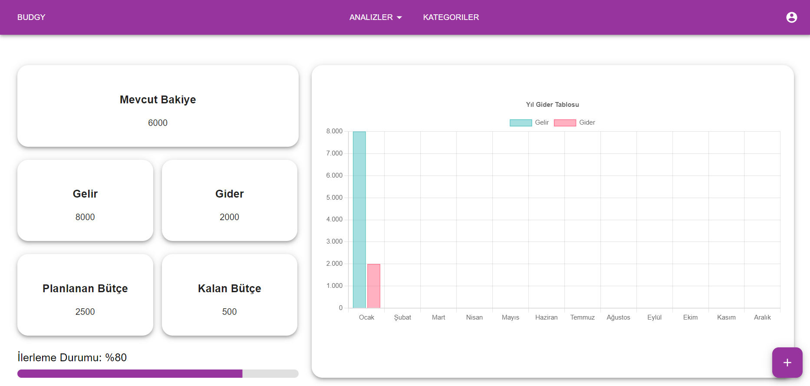810x386 pixels.
Task: Click the Eylül month label
Action: (x=655, y=317)
